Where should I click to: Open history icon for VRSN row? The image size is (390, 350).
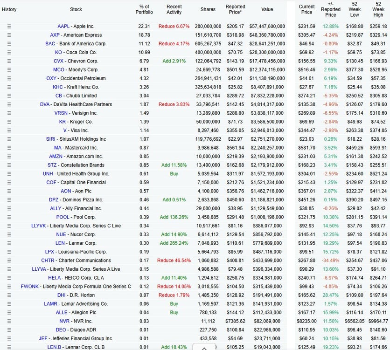coord(9,113)
